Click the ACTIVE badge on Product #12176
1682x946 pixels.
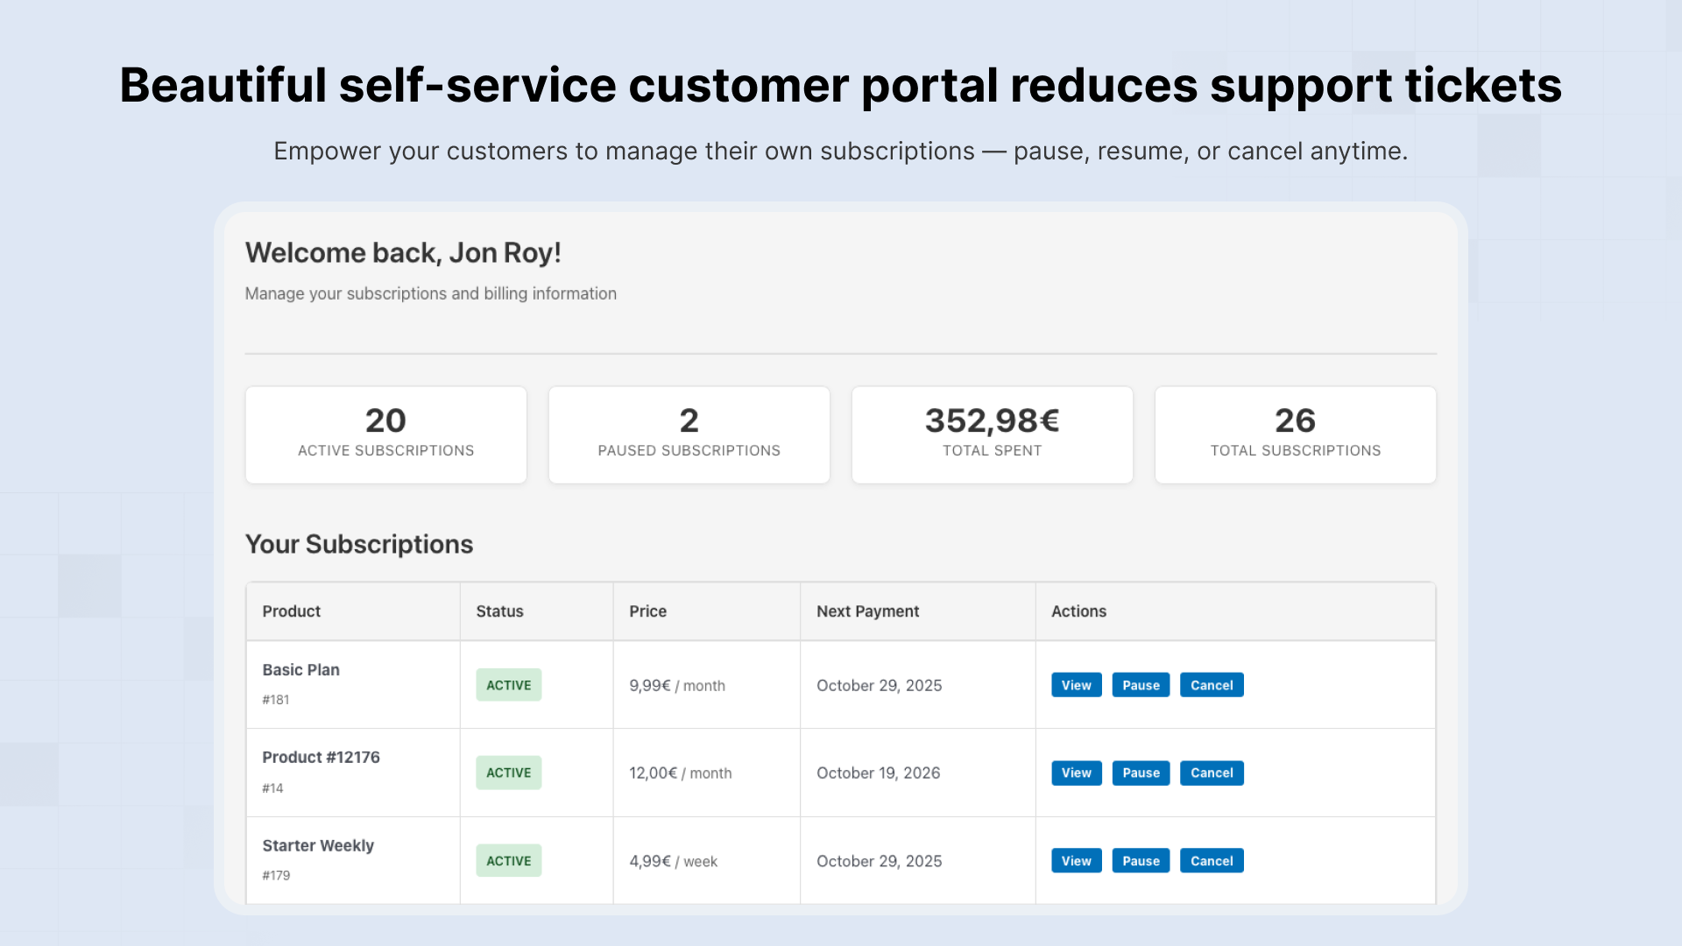(x=508, y=773)
